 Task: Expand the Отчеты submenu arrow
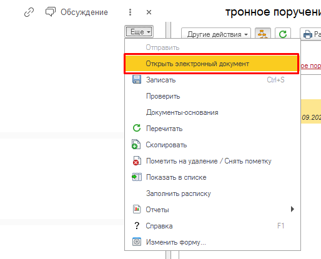coord(292,209)
